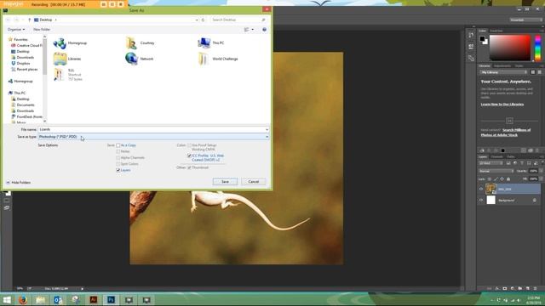Open Firefox from the taskbar
Viewport: 545px width, 306px height.
coord(23,300)
